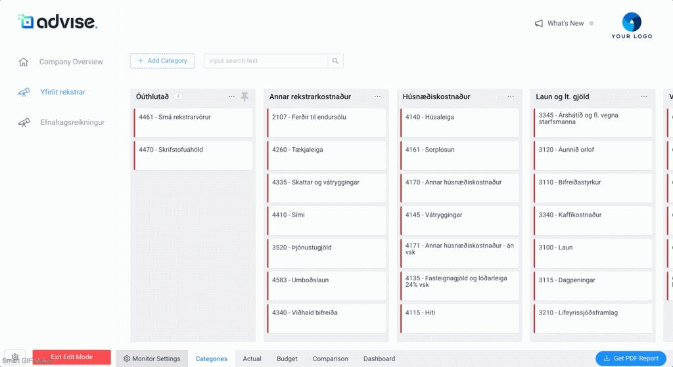
Task: Click the Add Category button
Action: pos(162,61)
